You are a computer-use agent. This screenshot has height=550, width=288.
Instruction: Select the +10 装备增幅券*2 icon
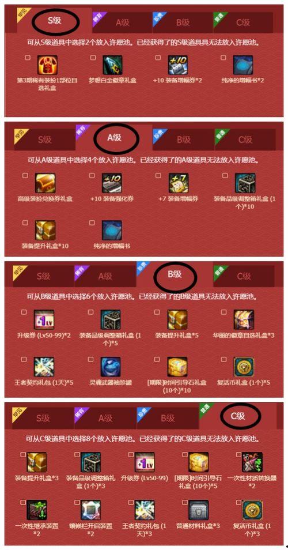click(178, 65)
